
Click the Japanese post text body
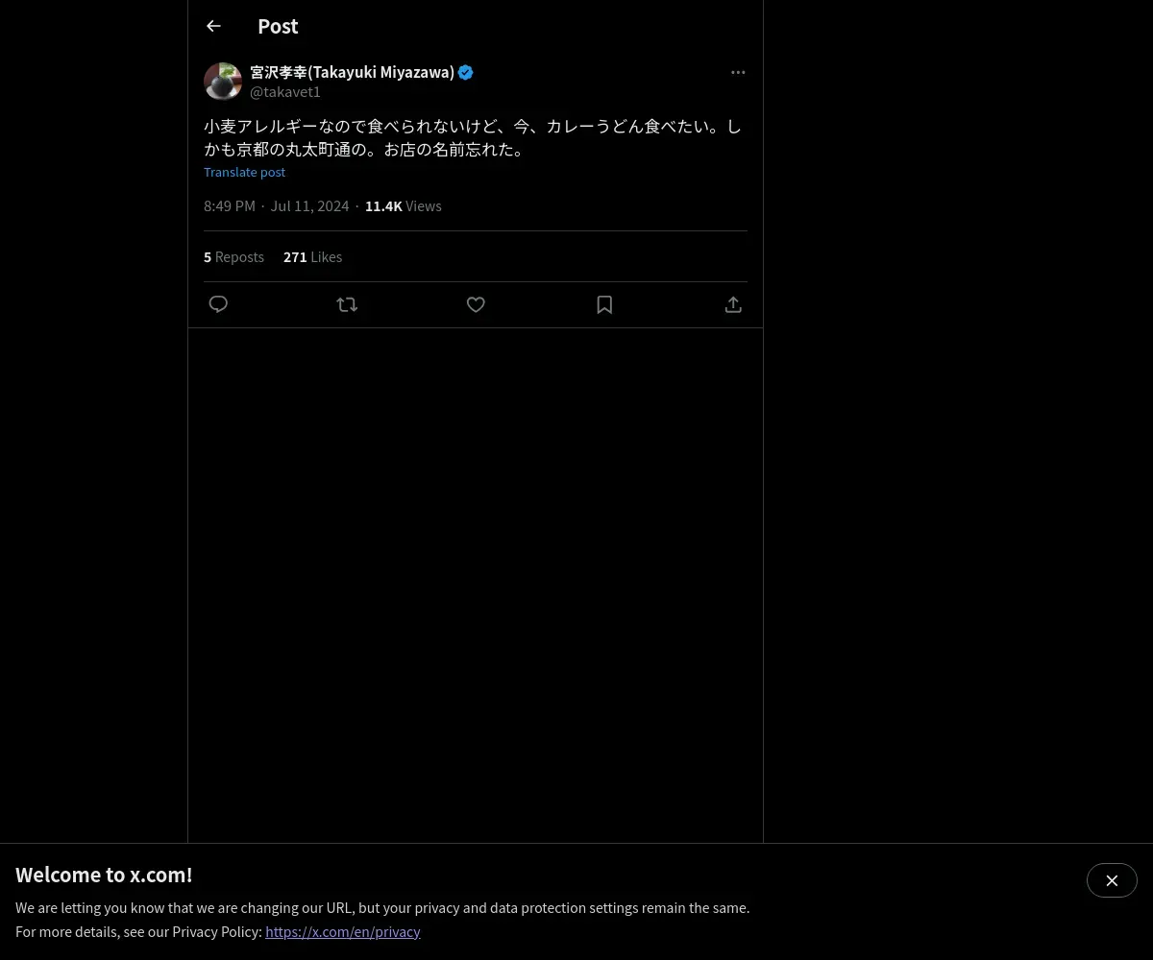[x=475, y=137]
